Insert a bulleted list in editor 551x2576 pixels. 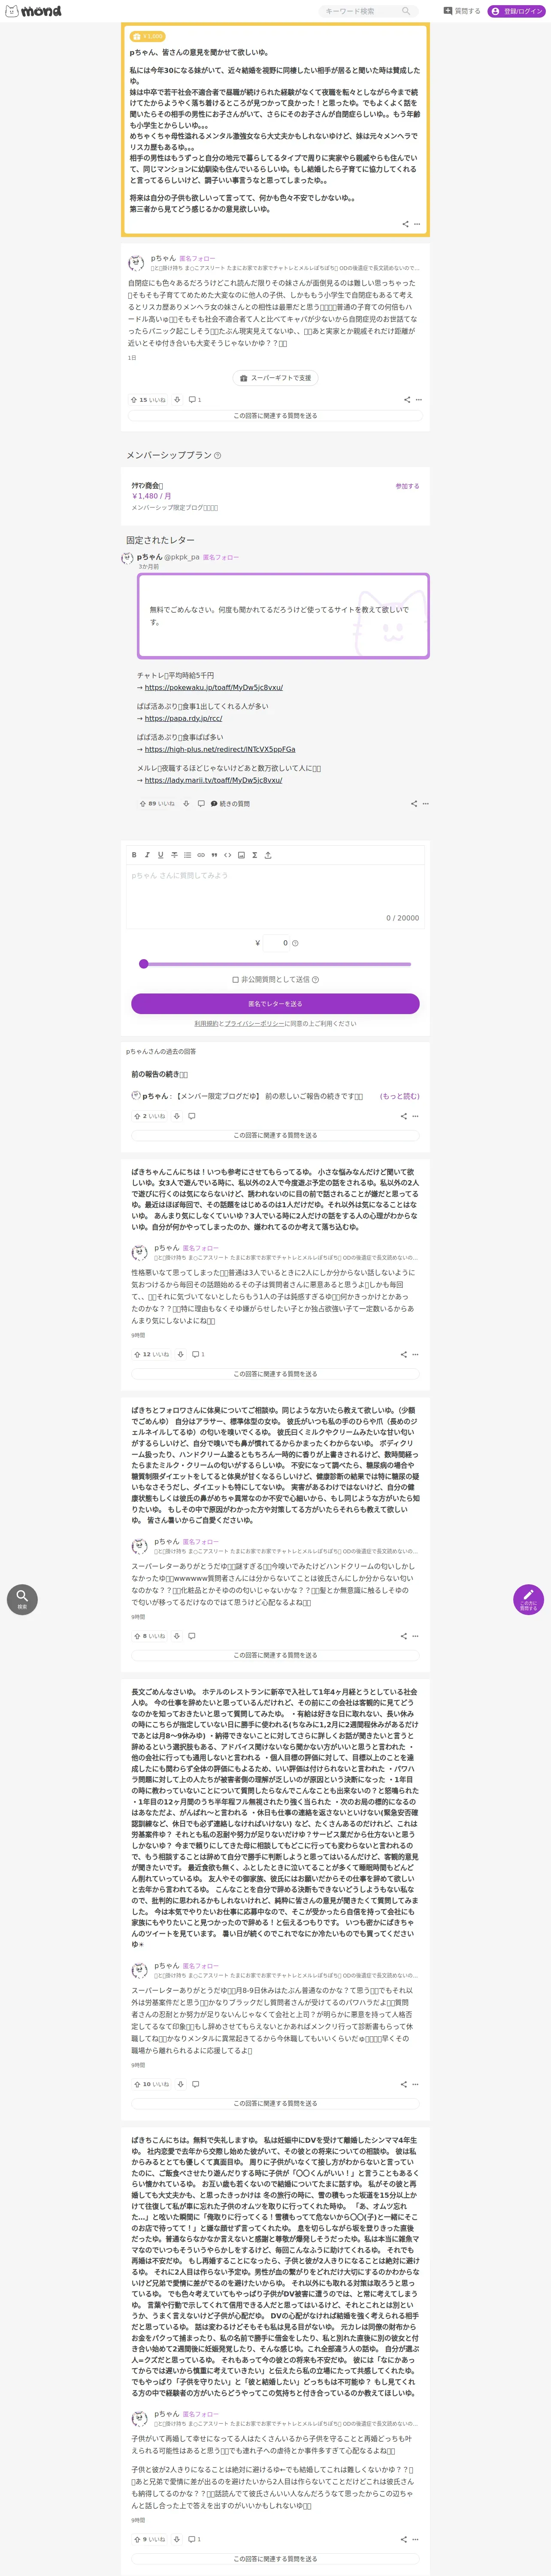(x=187, y=855)
